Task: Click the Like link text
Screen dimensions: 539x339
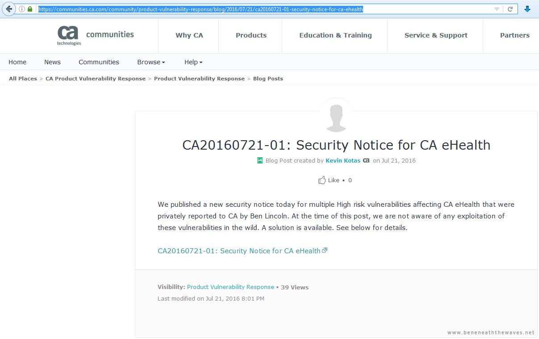Action: tap(334, 180)
